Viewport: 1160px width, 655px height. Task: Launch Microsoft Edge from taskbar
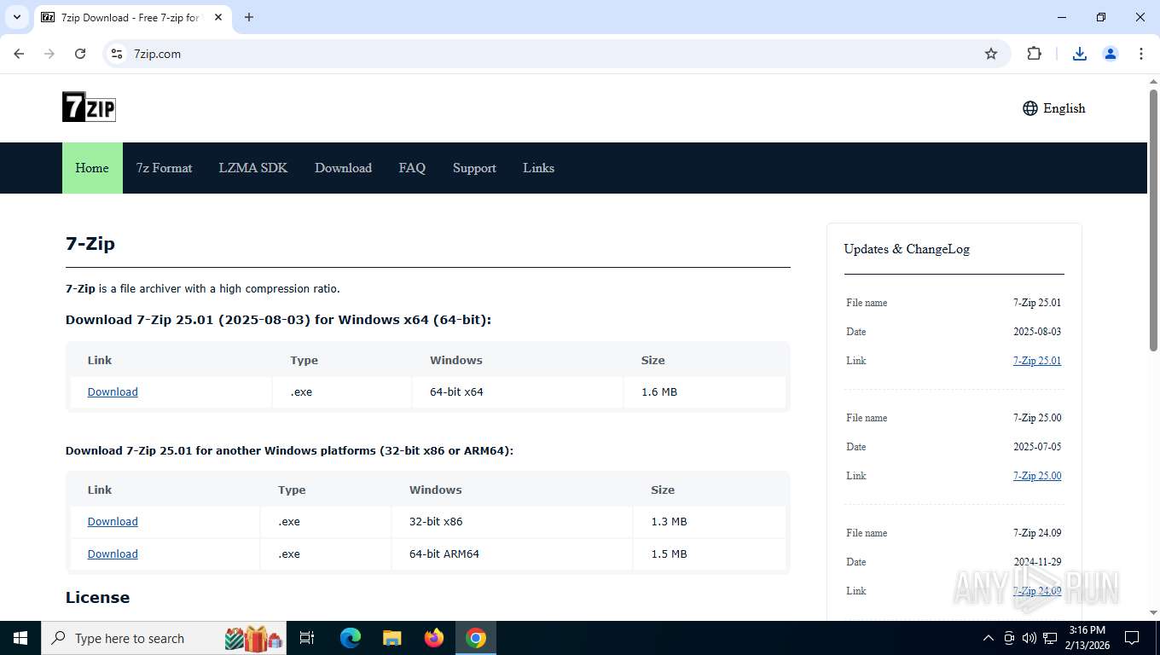[351, 638]
